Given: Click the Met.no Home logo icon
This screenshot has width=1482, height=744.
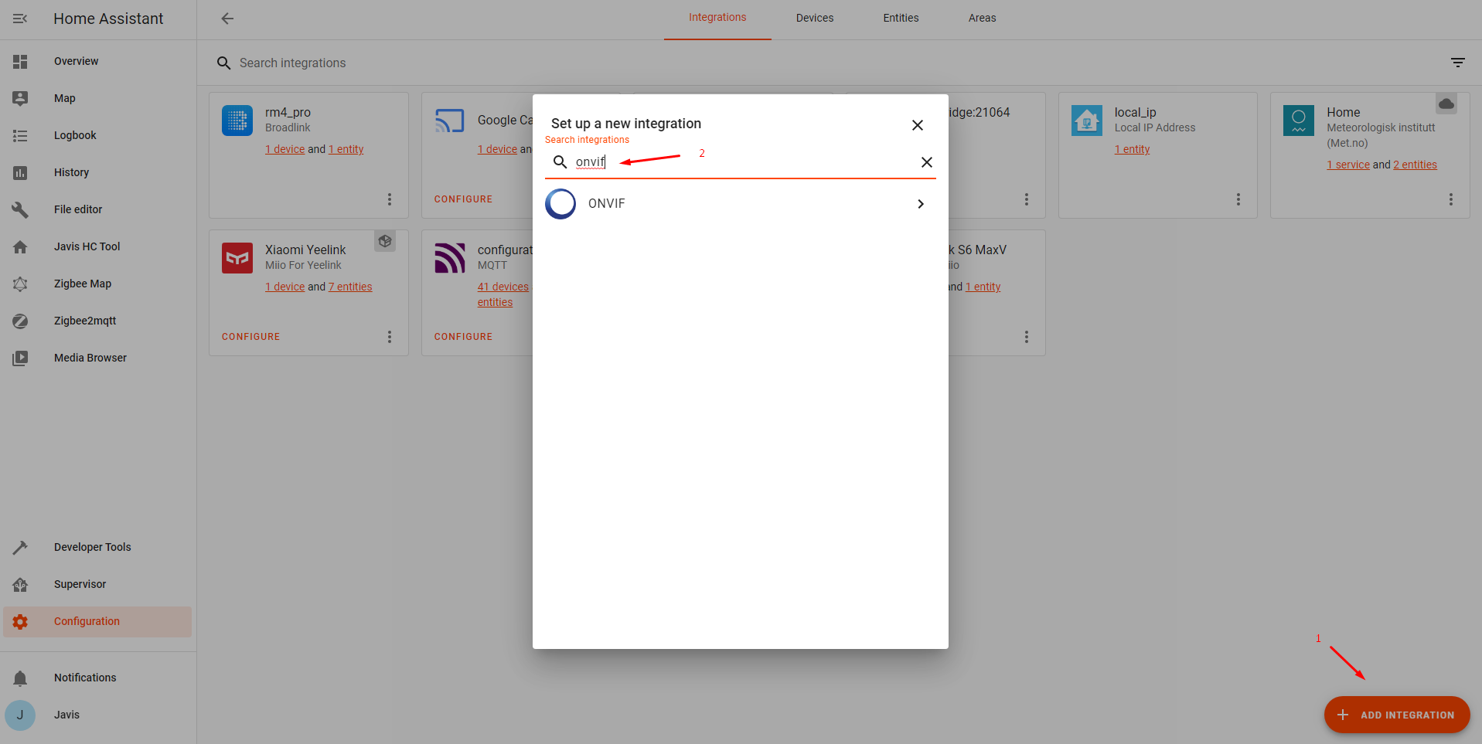Looking at the screenshot, I should tap(1299, 121).
